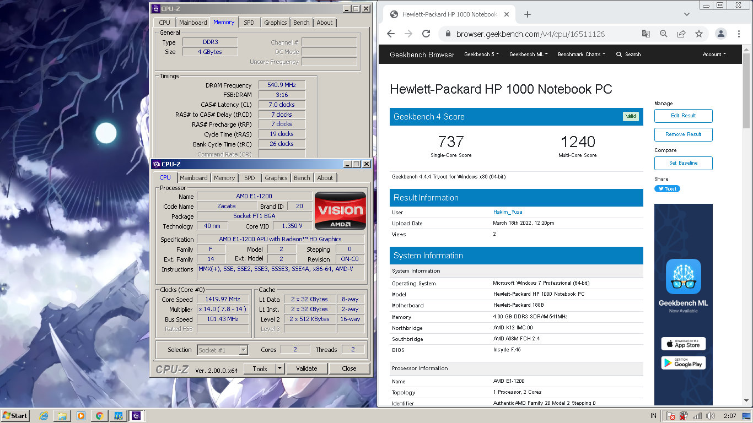Open Windows Explorer from the taskbar

(62, 416)
